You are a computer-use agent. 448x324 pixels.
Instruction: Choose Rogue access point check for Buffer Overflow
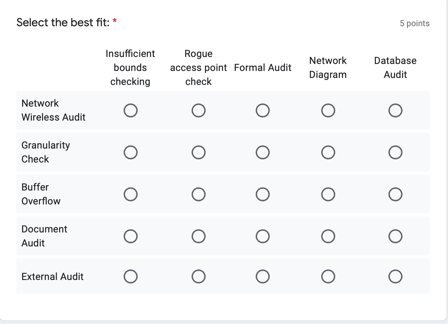pos(199,194)
